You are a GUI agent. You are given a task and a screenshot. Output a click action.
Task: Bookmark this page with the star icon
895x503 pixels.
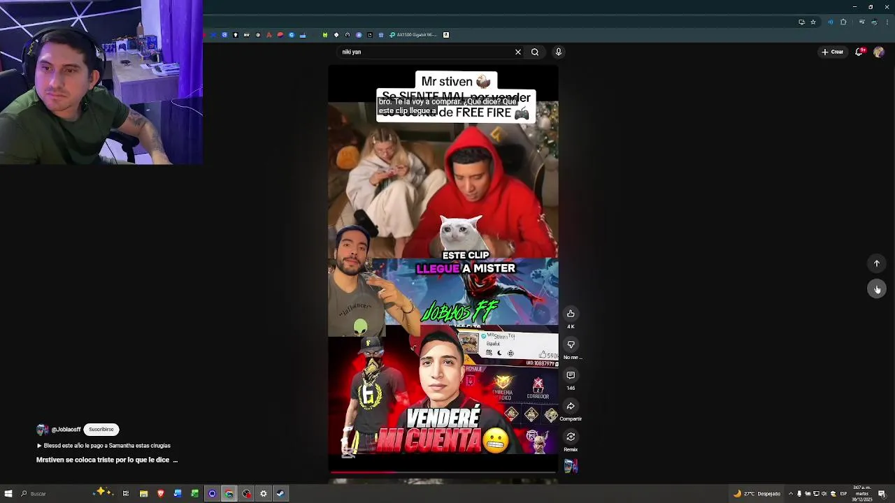(813, 22)
